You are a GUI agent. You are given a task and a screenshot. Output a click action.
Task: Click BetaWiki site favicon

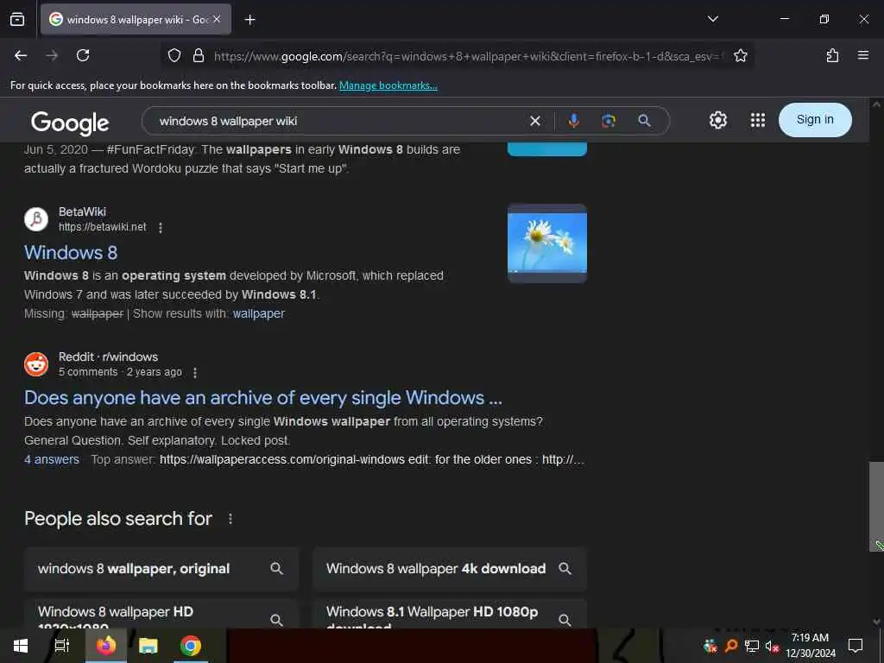tap(36, 219)
